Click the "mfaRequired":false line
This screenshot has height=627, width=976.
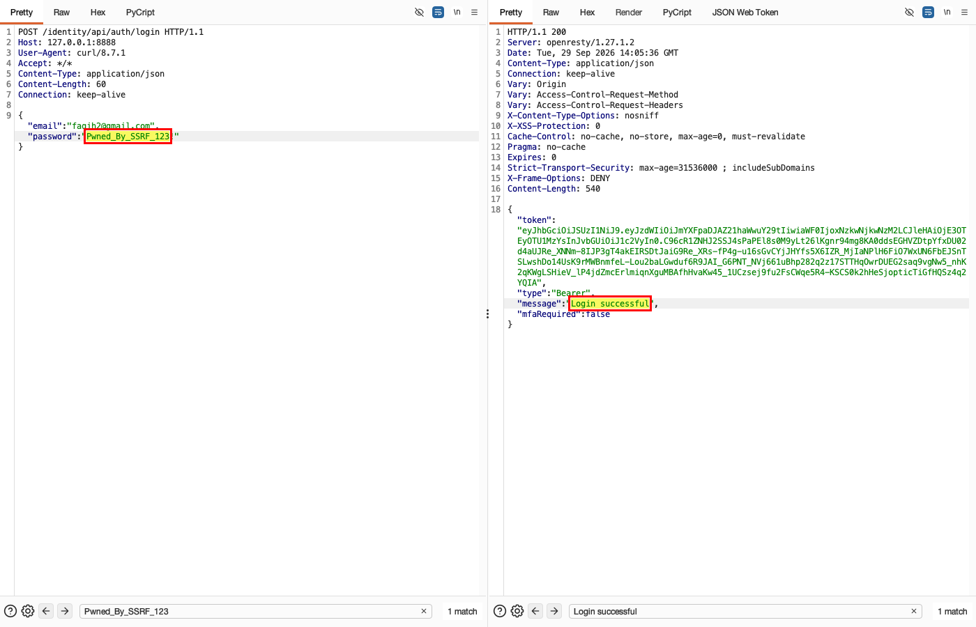point(563,314)
